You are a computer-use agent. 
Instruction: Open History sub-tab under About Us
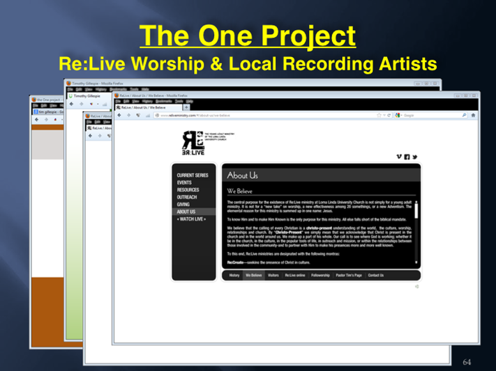(234, 275)
